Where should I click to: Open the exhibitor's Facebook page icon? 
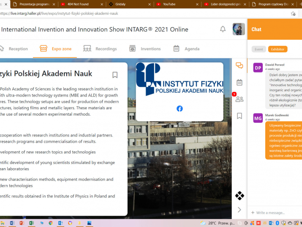point(180,108)
